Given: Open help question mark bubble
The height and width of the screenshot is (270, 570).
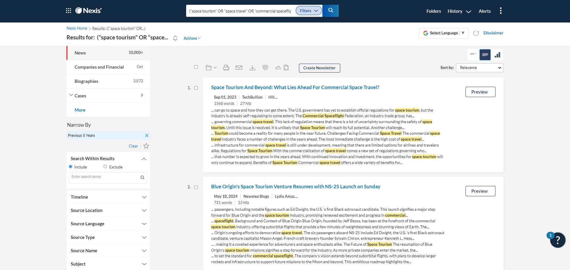Looking at the screenshot, I should 558,240.
